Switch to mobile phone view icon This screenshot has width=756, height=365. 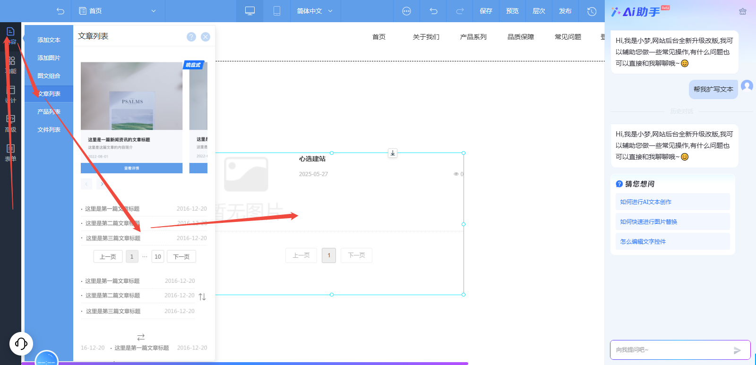pos(277,11)
